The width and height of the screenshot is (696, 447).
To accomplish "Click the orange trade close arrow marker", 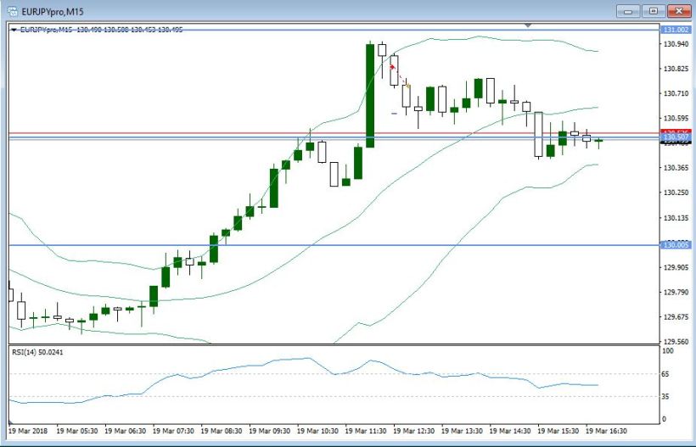I will pyautogui.click(x=408, y=86).
